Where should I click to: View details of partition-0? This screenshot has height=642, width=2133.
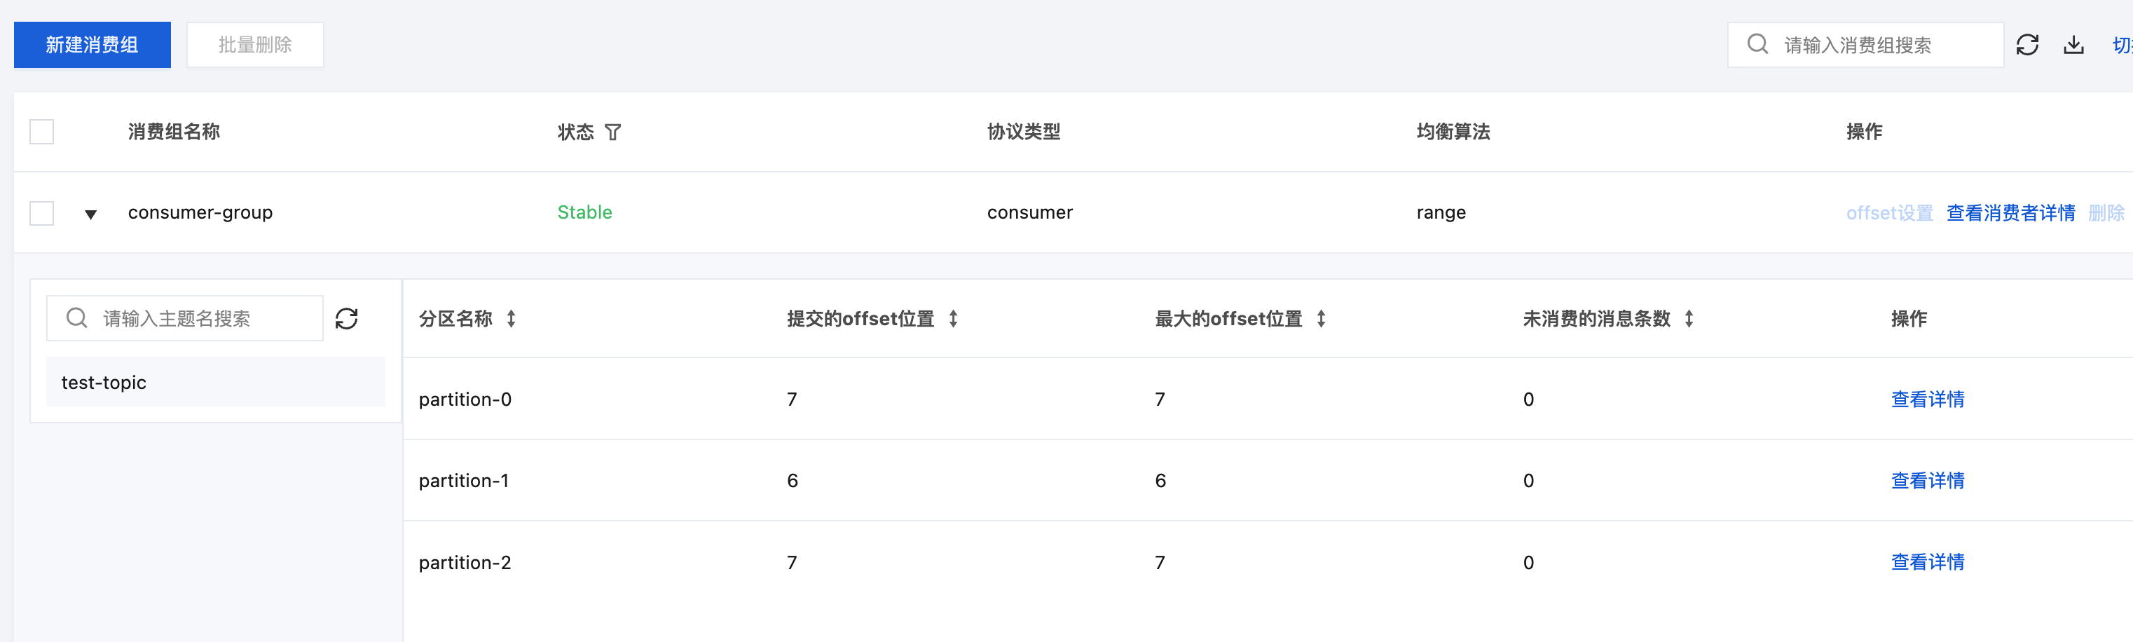[1927, 399]
